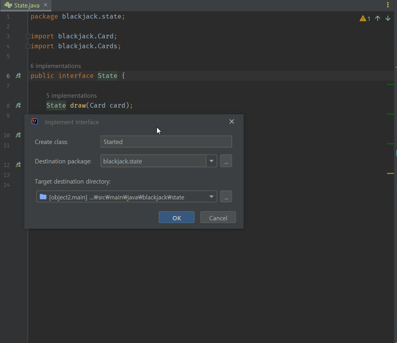Click the implementations gutter icon on line 6

coord(18,76)
